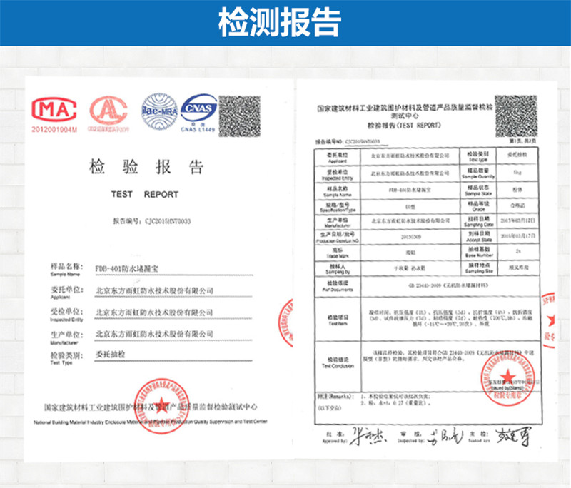The width and height of the screenshot is (571, 488).
Task: Open the QR code on right page
Action: point(515,113)
